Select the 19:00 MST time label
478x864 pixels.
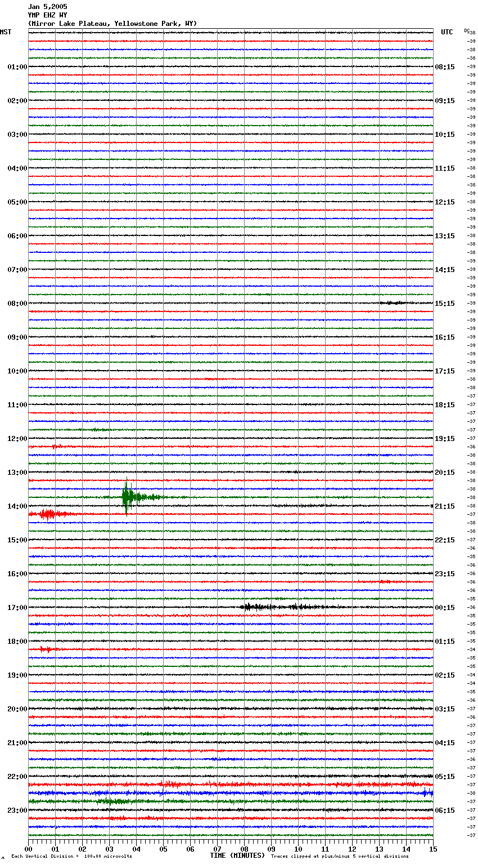click(17, 675)
